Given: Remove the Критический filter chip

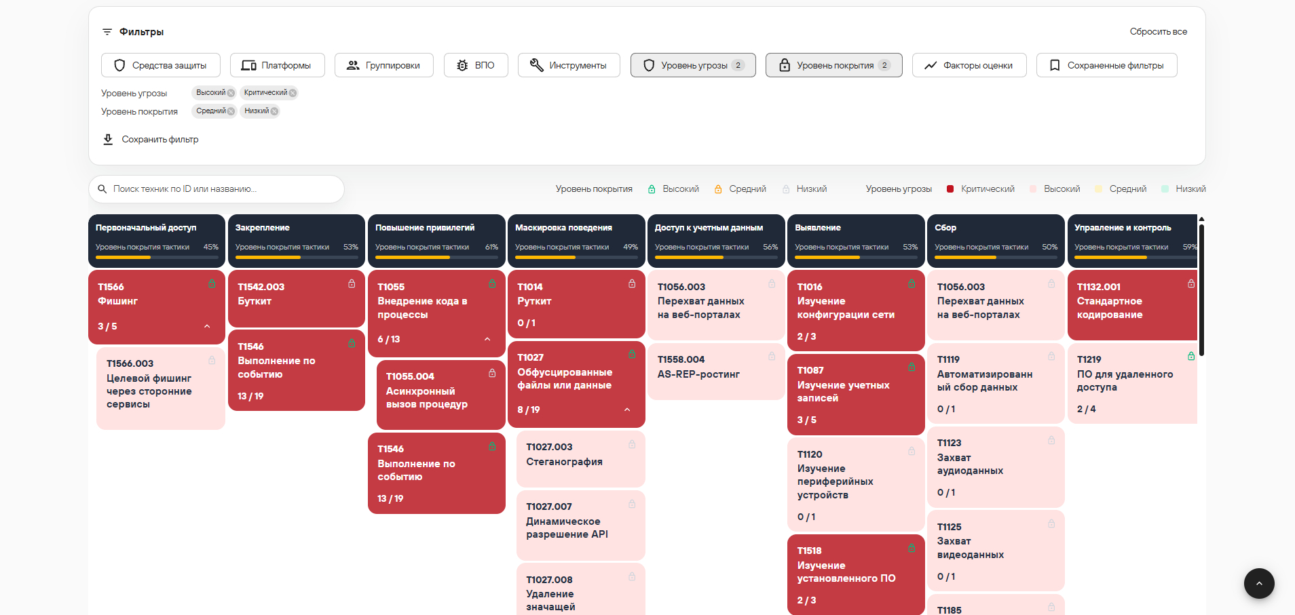Looking at the screenshot, I should pyautogui.click(x=293, y=93).
